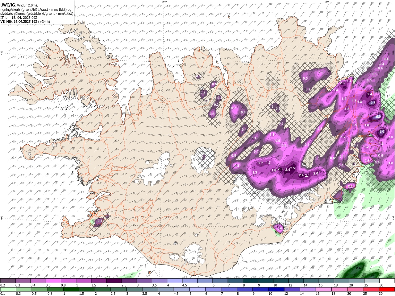Select top legend swatch between 0.5 and 0.8
Viewport: 395px width, 296px height.
tap(53, 281)
